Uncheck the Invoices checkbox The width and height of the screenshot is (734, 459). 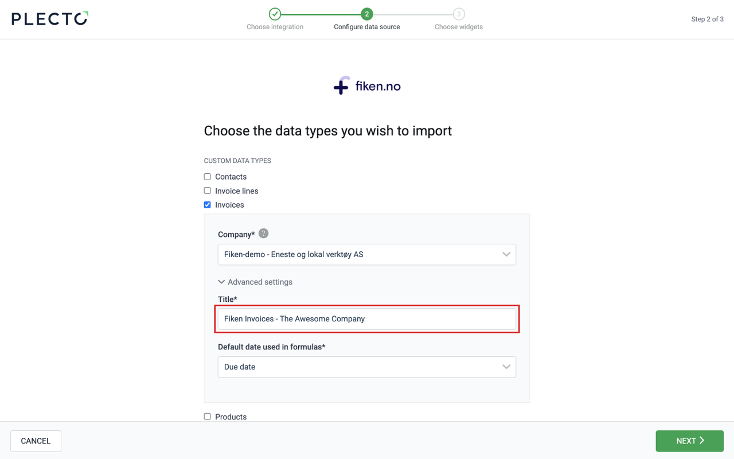coord(208,205)
